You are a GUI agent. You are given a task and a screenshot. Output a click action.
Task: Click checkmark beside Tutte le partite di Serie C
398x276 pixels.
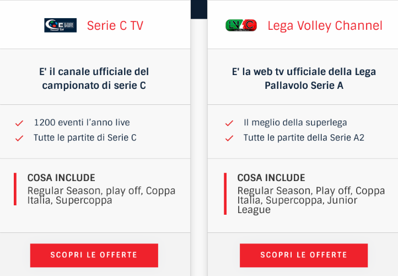[x=19, y=138]
